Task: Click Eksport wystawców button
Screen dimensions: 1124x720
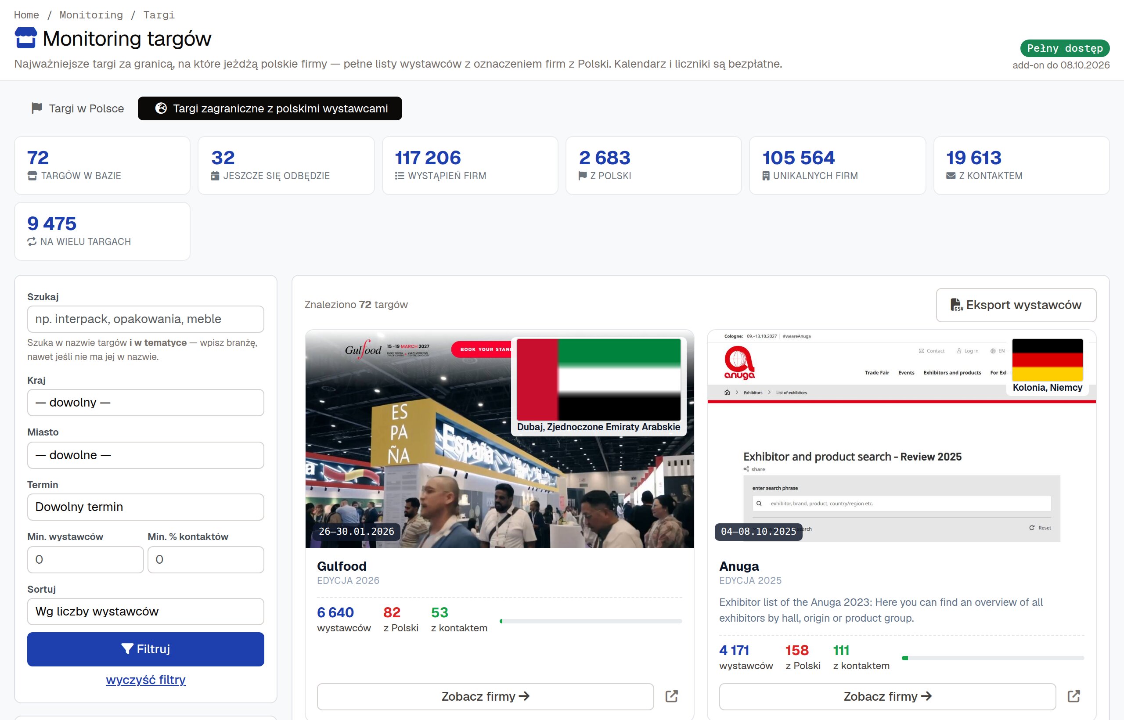Action: [1016, 305]
